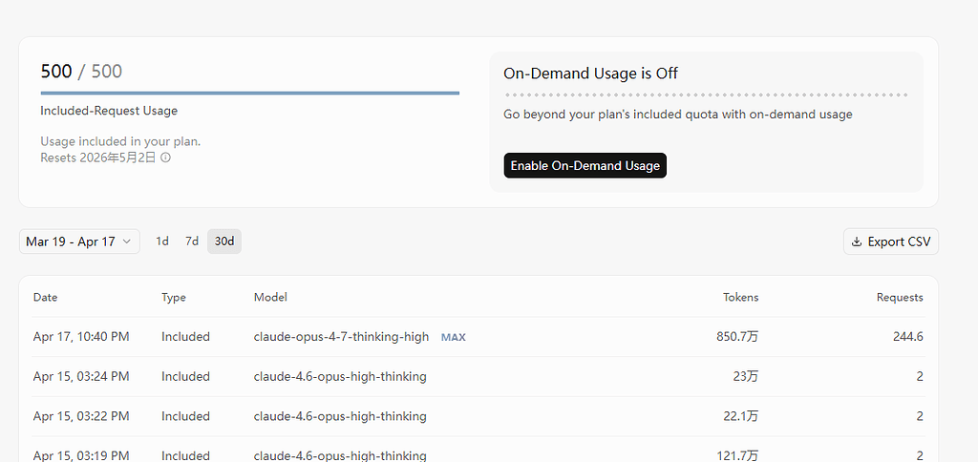Click the Apr 15, 03:24 PM date cell

pos(81,377)
